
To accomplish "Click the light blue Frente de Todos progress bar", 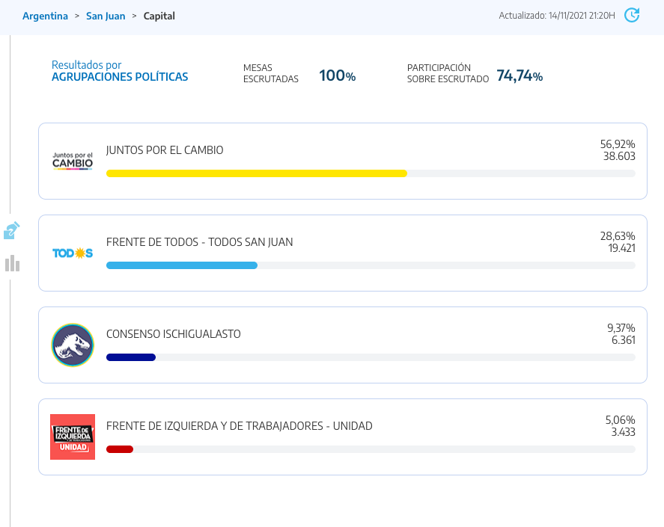I will point(182,265).
